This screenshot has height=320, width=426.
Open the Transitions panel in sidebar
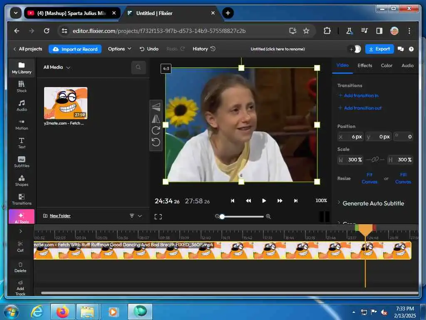coord(22,199)
